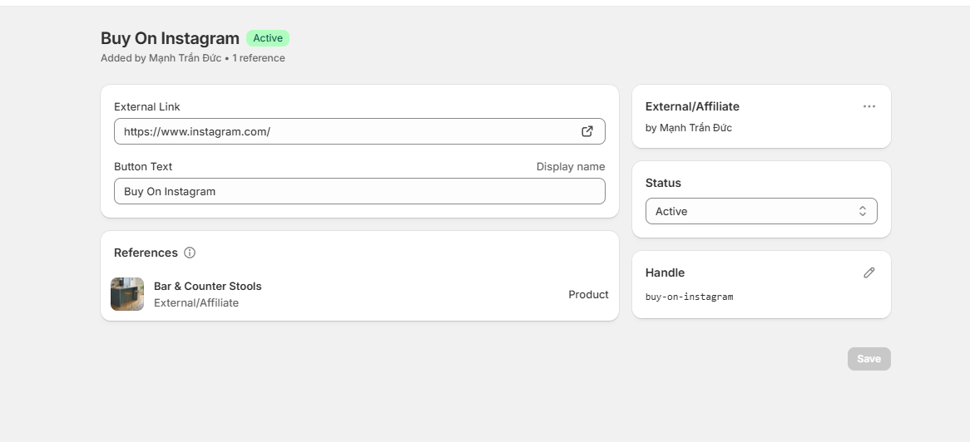Click the External/Affiliate card heading

click(x=692, y=106)
